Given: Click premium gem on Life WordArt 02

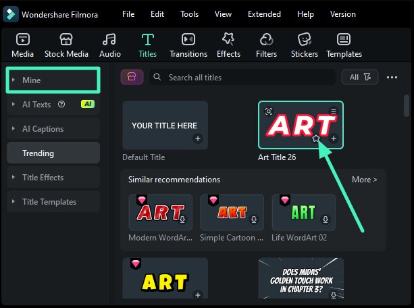Looking at the screenshot, I should tap(285, 200).
